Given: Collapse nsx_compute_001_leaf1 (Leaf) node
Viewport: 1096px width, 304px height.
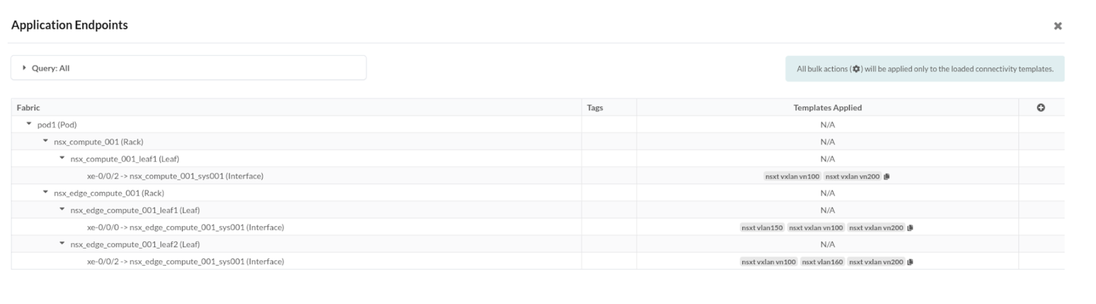Looking at the screenshot, I should pyautogui.click(x=62, y=158).
